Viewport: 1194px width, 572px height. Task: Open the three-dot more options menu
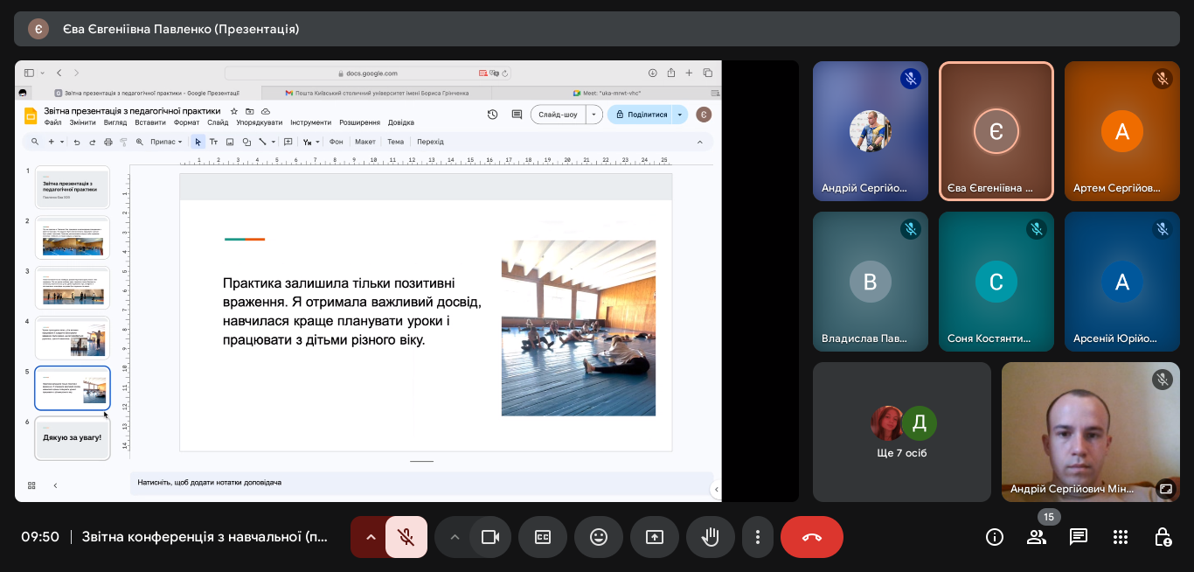(758, 537)
